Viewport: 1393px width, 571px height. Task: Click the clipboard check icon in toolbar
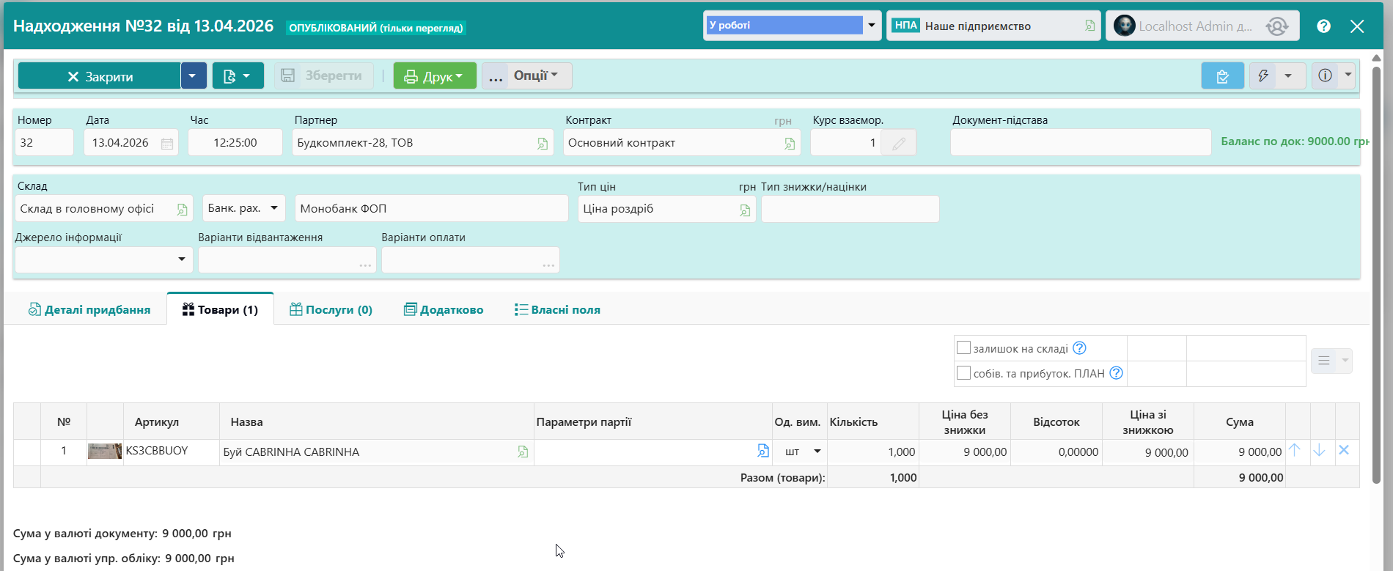coord(1222,75)
